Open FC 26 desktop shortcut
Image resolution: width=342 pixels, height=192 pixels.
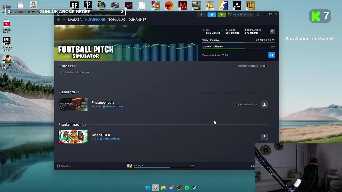[237, 6]
